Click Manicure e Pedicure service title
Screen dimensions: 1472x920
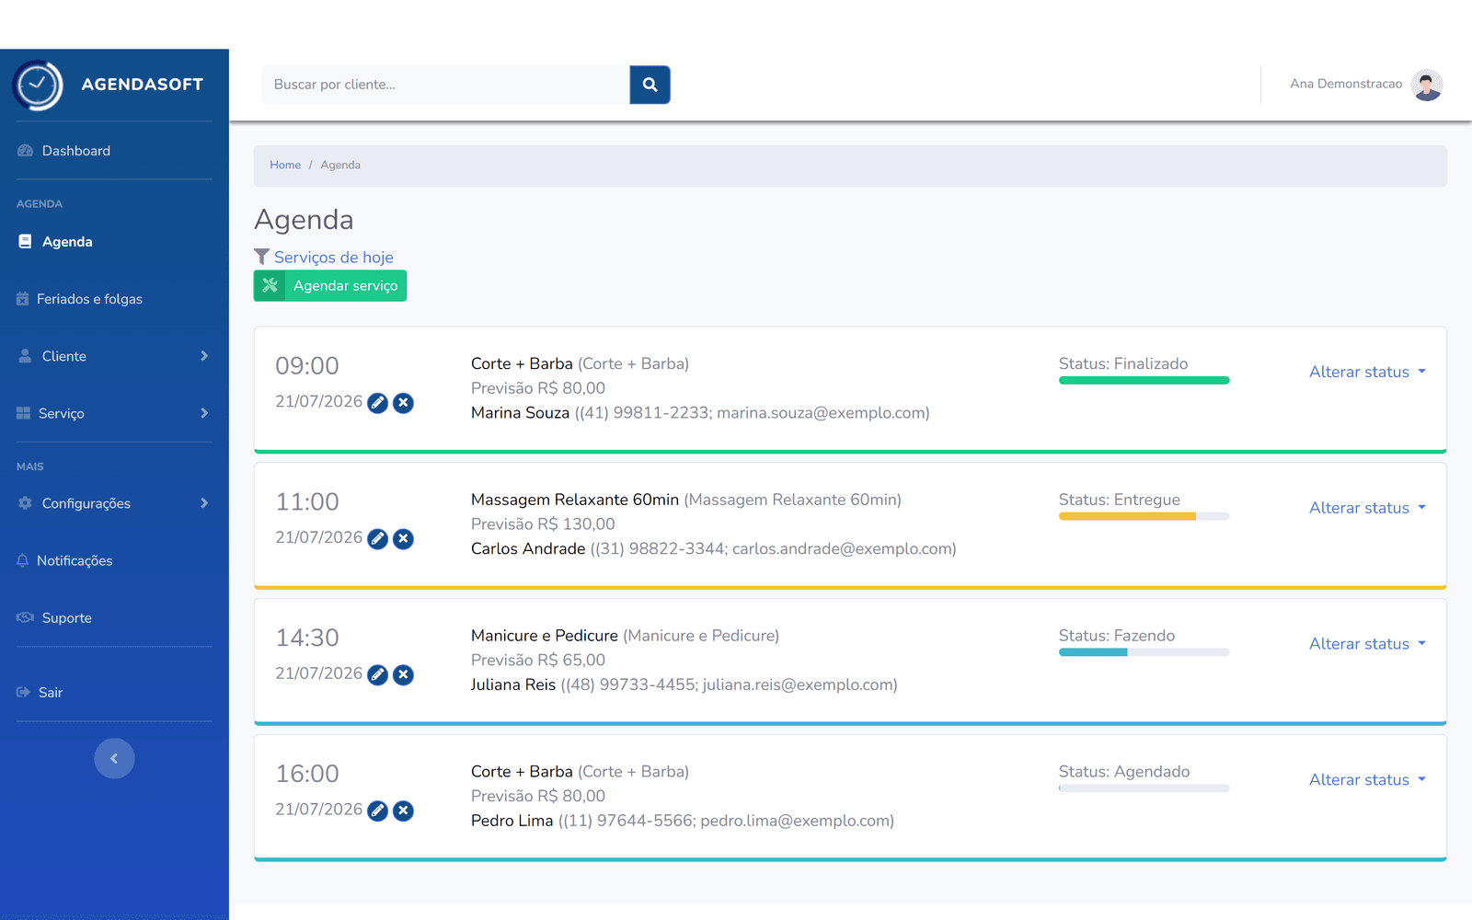pyautogui.click(x=545, y=636)
